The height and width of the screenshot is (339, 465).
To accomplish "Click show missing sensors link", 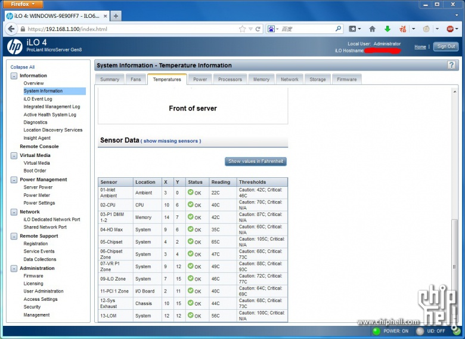I will click(x=171, y=141).
